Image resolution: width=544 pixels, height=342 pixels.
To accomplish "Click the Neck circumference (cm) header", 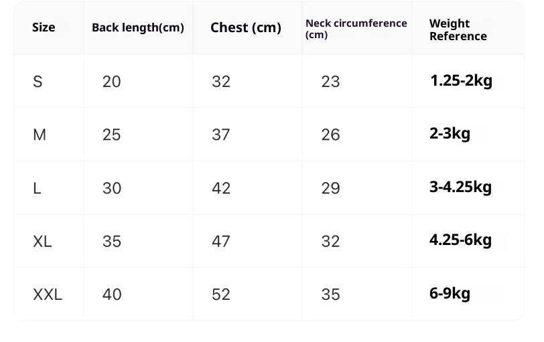I will (x=356, y=29).
